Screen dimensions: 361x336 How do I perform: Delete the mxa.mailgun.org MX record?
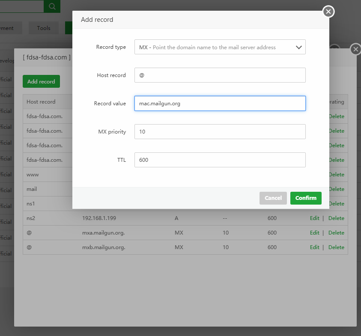(336, 232)
